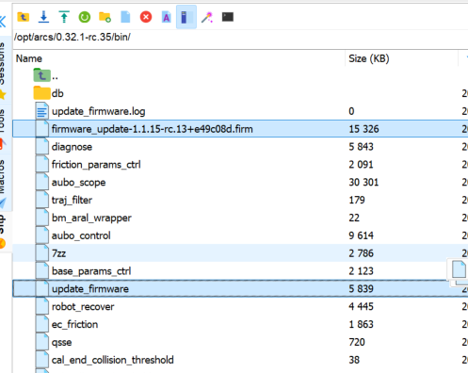
Task: Go to parent directory toolbar icon
Action: coord(23,17)
